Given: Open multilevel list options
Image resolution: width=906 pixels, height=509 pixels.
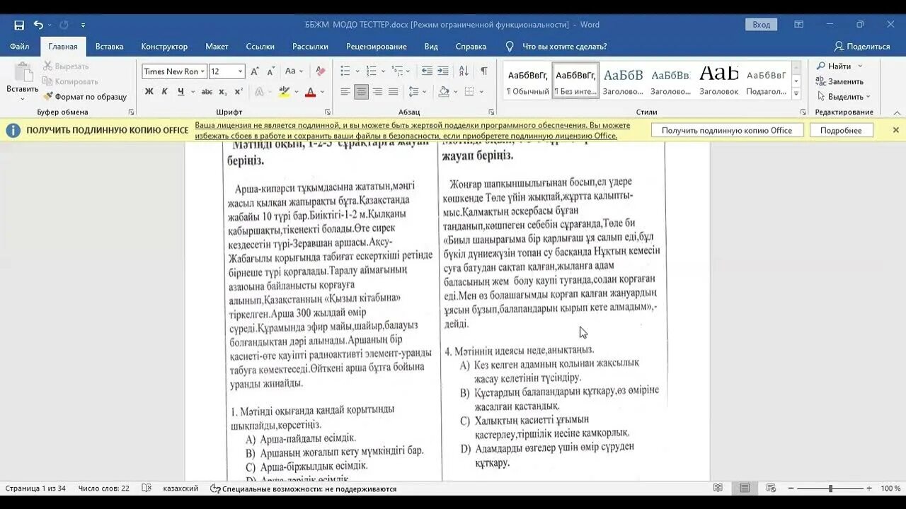Looking at the screenshot, I should click(408, 71).
